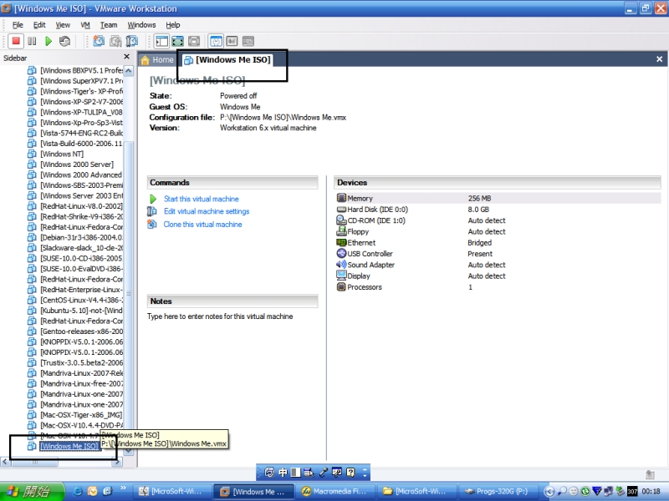Click the Internet Explorer quick launch icon

[78, 491]
